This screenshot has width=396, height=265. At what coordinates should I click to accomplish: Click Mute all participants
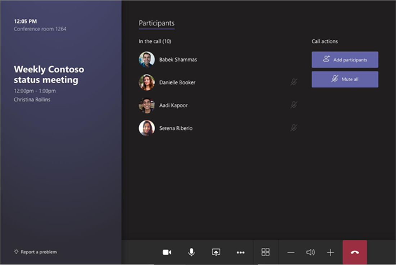pos(345,79)
